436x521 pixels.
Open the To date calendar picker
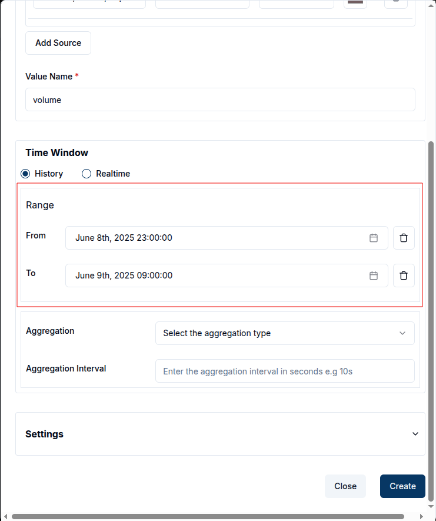coord(373,276)
